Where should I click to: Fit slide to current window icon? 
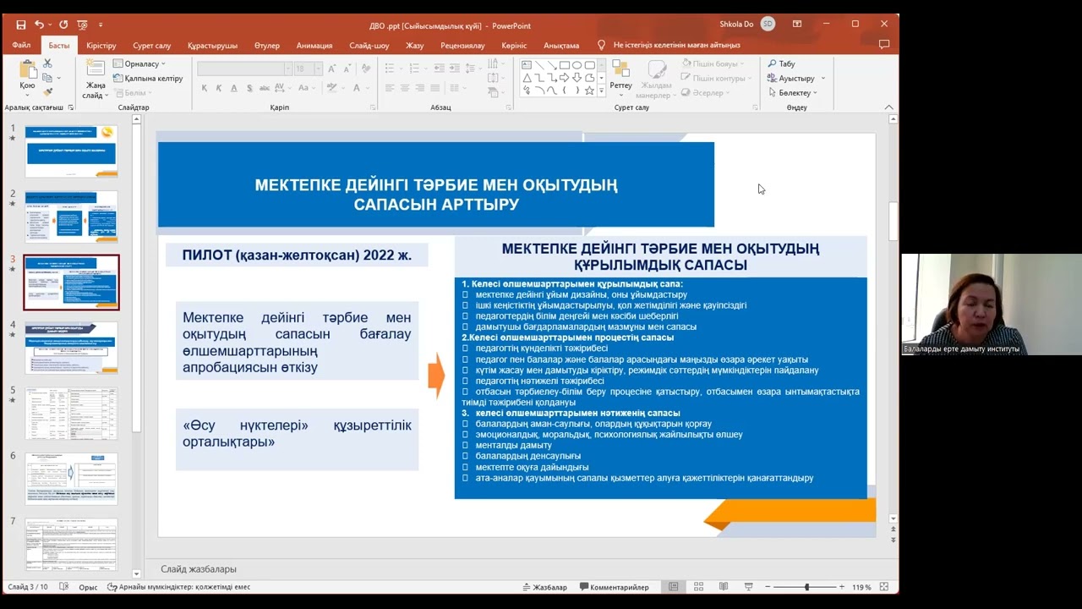pyautogui.click(x=884, y=587)
